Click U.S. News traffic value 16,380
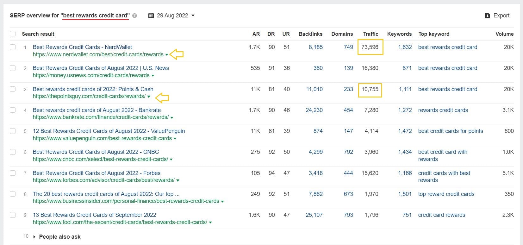 370,68
